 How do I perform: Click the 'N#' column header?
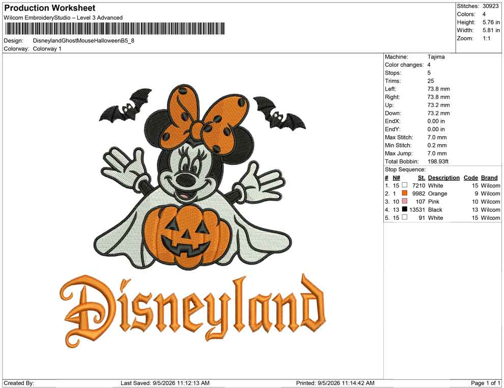coord(396,178)
